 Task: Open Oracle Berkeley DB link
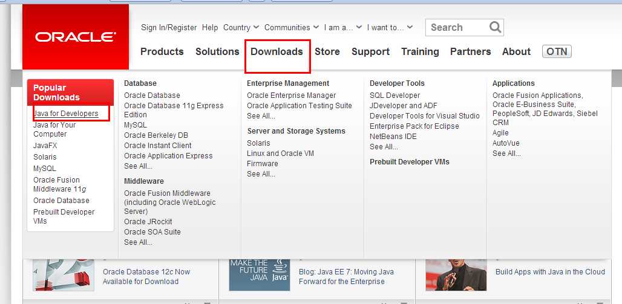click(x=156, y=135)
